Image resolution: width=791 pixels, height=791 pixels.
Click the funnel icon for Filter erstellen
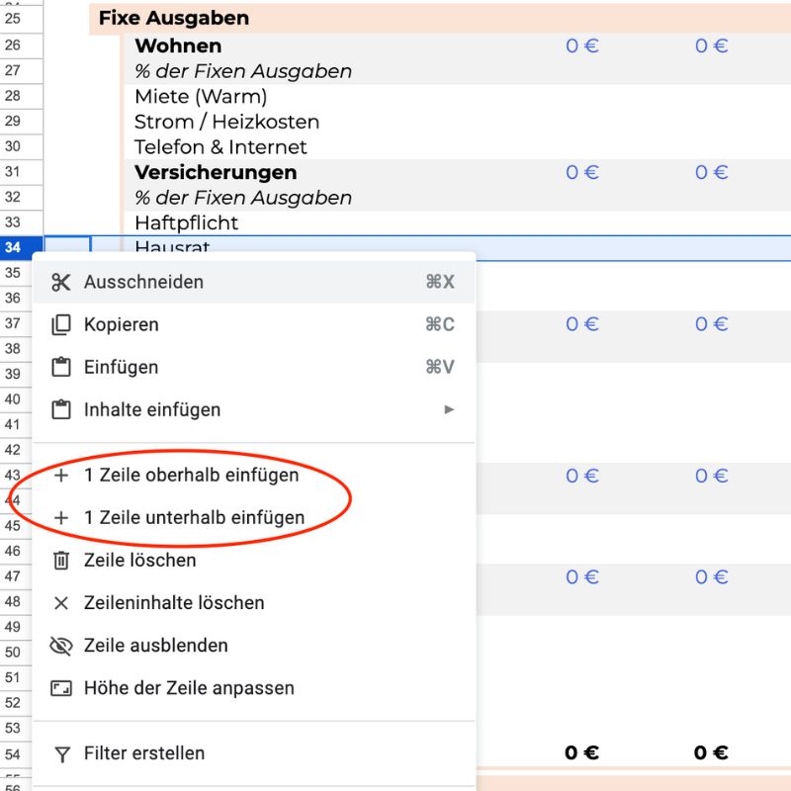click(61, 753)
